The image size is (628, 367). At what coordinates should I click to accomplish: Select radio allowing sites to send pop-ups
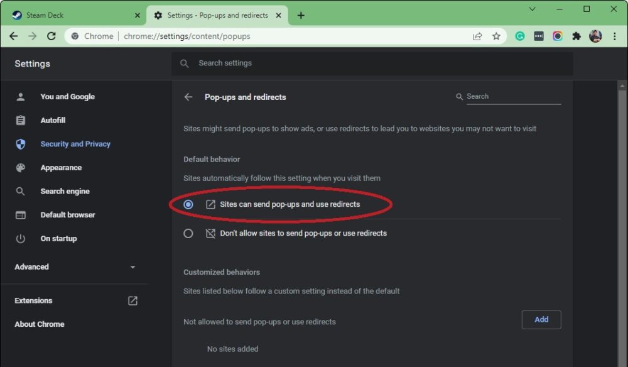(x=188, y=204)
